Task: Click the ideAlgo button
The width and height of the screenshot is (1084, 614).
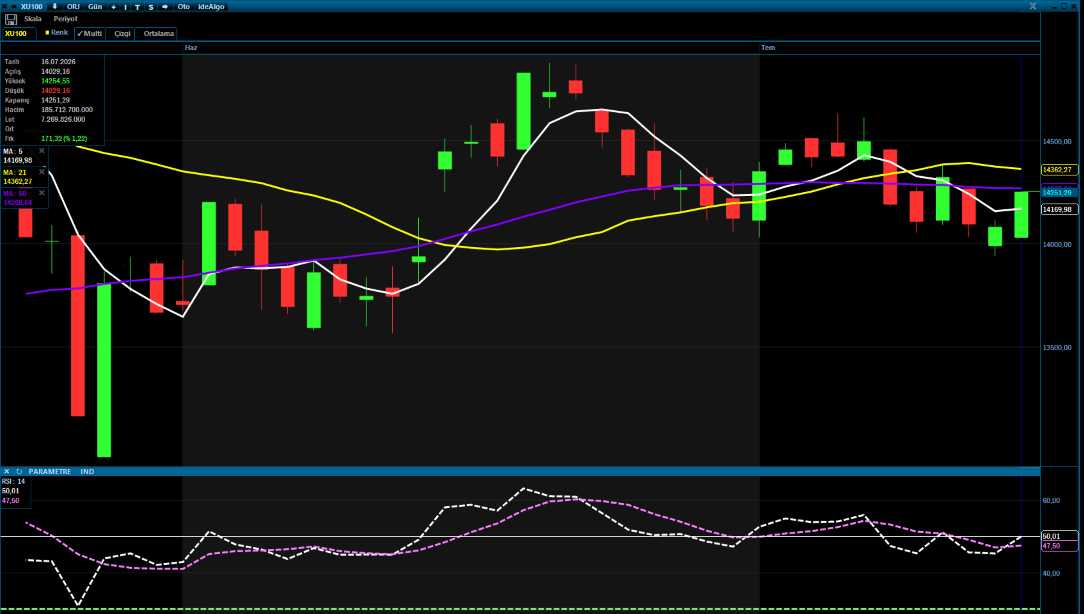Action: (x=211, y=7)
